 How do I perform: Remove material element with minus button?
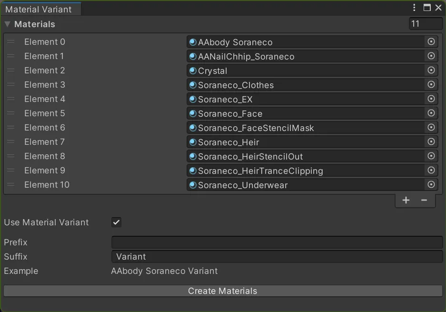coord(424,201)
